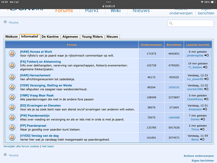Open the De Kantine tab
The width and height of the screenshot is (217, 163).
50,37
